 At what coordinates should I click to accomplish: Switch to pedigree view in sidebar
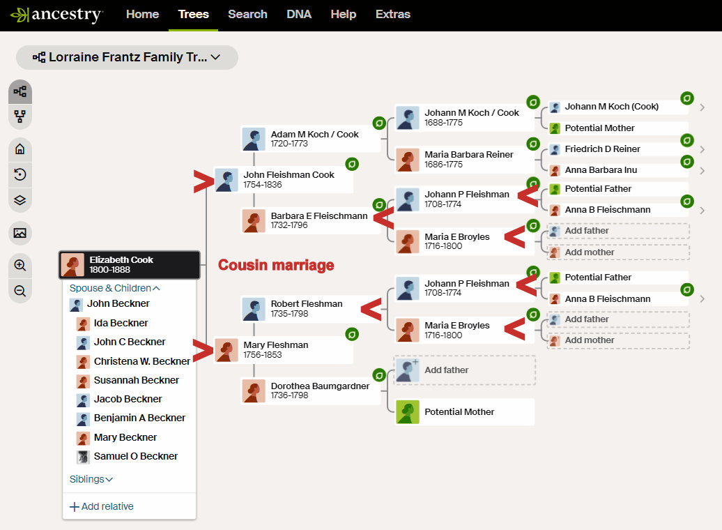pyautogui.click(x=20, y=91)
